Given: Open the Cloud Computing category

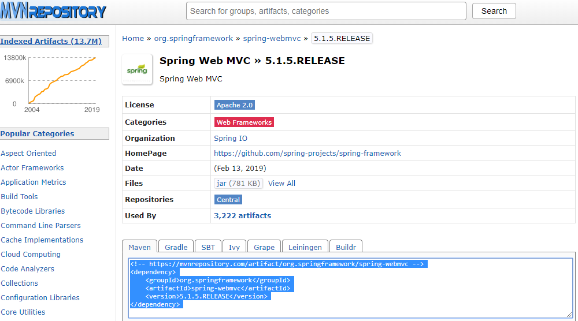Looking at the screenshot, I should 31,255.
